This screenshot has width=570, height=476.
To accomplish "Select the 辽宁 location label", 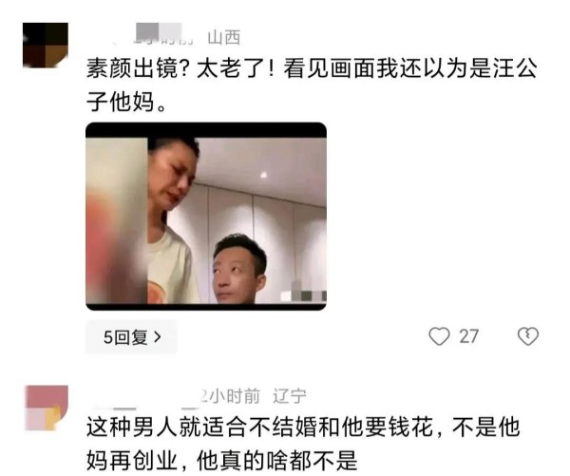I will coord(290,396).
